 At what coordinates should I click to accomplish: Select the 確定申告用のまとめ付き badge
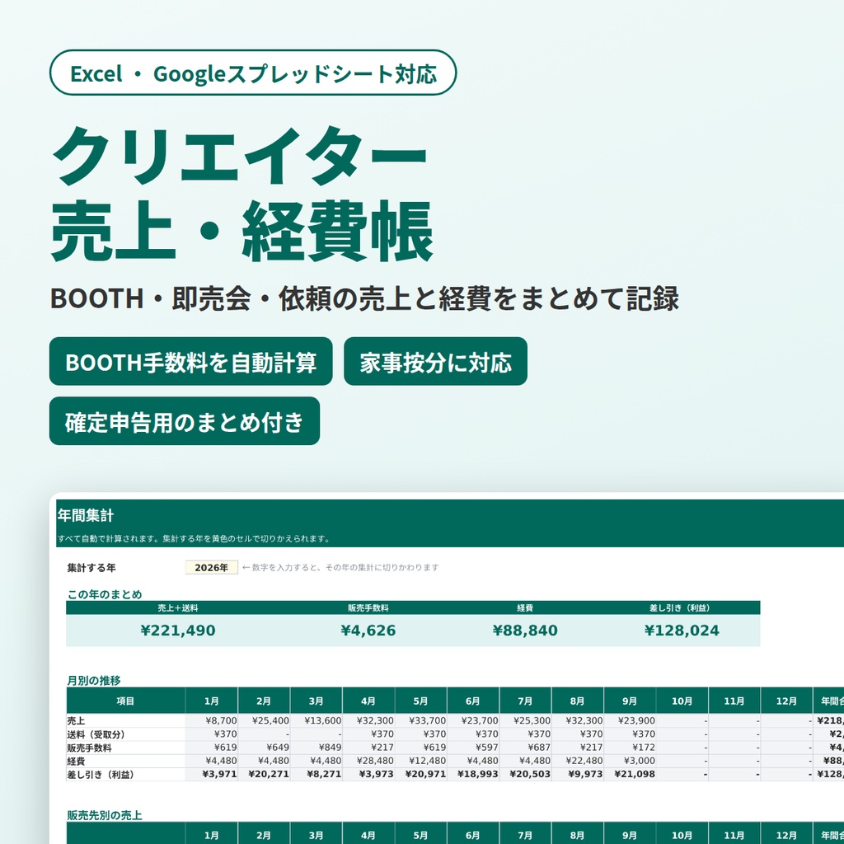(185, 421)
